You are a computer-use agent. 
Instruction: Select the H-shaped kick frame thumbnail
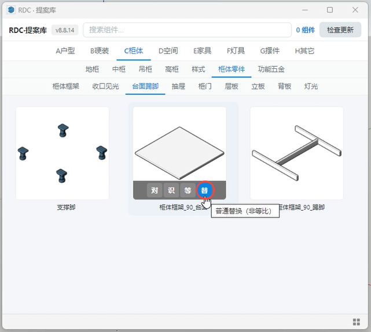tap(297, 153)
